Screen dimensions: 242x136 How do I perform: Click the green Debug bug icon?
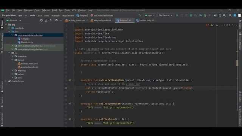point(191,15)
